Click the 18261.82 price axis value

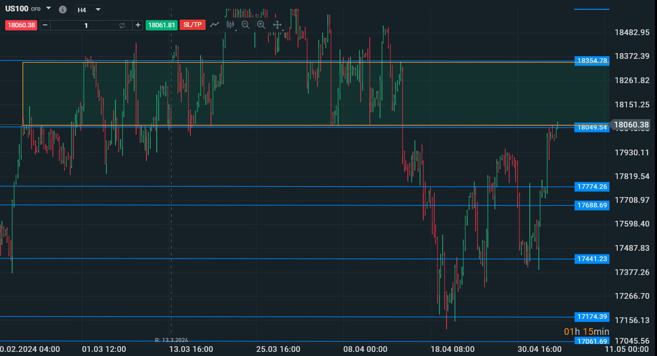point(632,80)
